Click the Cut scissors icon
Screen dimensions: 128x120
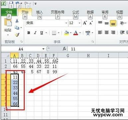[x=17, y=20]
